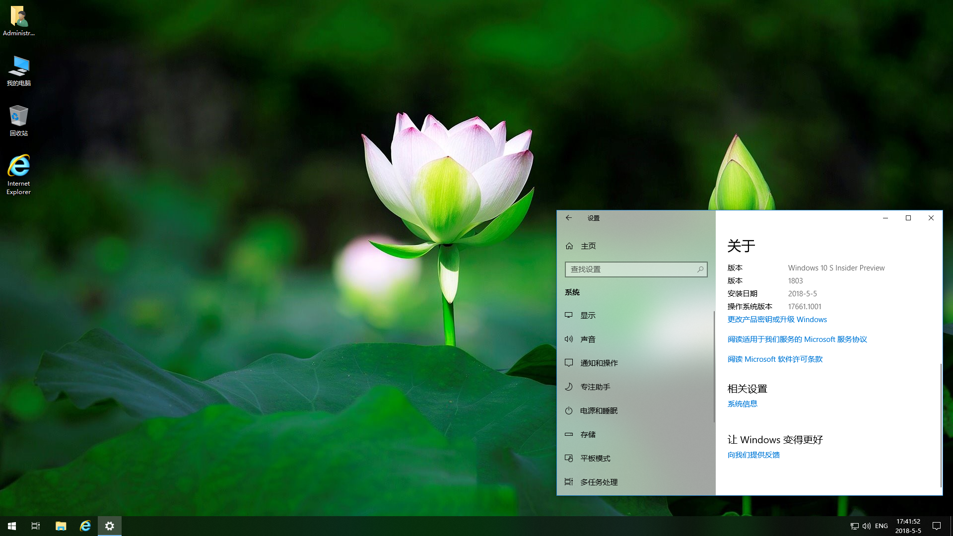Click the magnifier icon in the search box

point(700,269)
